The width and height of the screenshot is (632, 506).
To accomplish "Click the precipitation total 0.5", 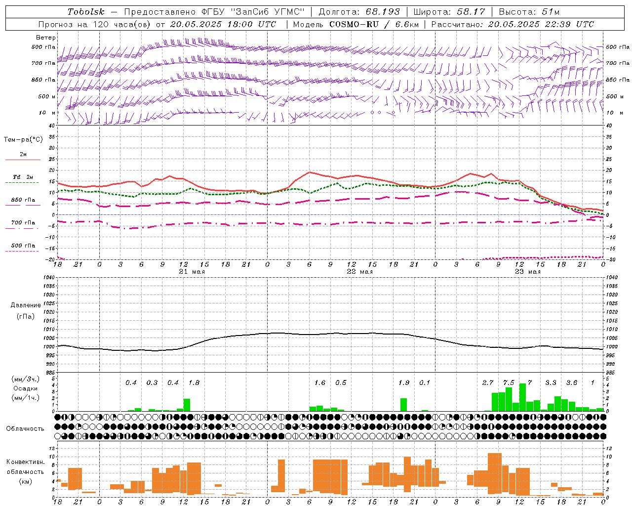I will [341, 383].
